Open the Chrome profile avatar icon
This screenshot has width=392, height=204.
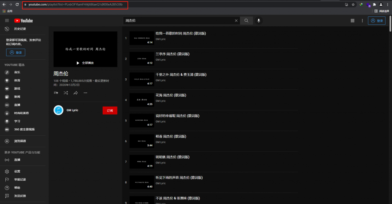pyautogui.click(x=381, y=5)
